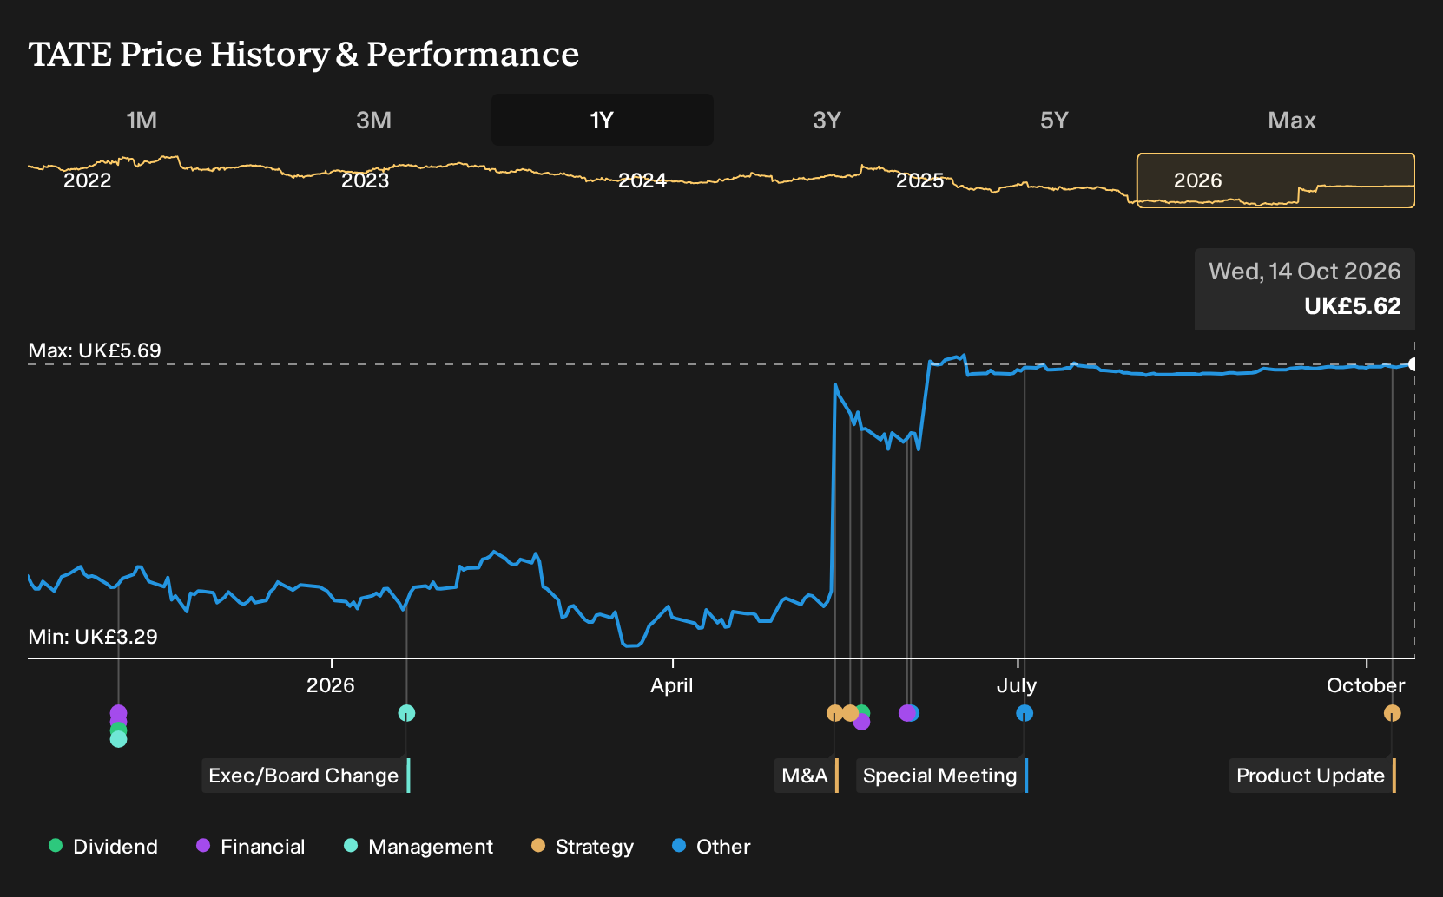1443x897 pixels.
Task: Open the M&A event label
Action: (807, 776)
